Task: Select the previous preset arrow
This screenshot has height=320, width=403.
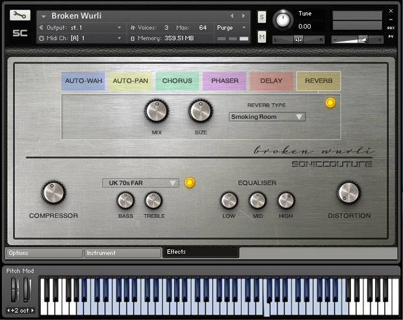Action: coord(232,16)
